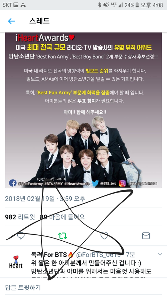
Task: Tap the picture notification icon
Action: pos(16,5)
